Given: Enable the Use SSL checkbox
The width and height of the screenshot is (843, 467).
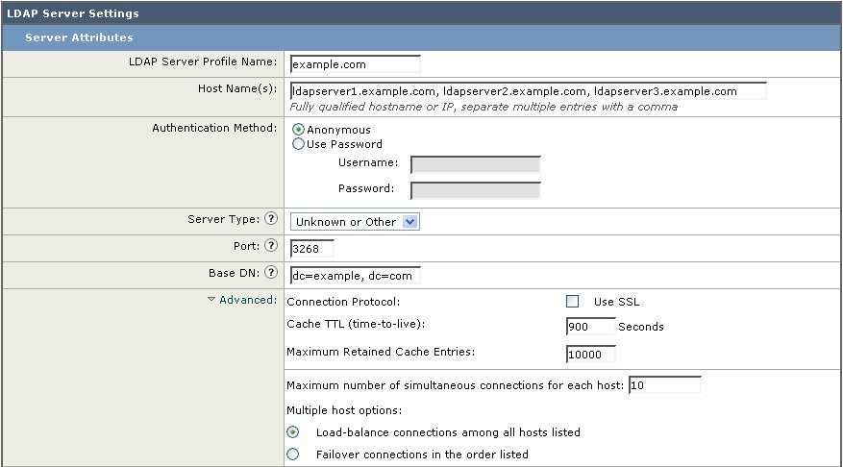Looking at the screenshot, I should pyautogui.click(x=573, y=302).
